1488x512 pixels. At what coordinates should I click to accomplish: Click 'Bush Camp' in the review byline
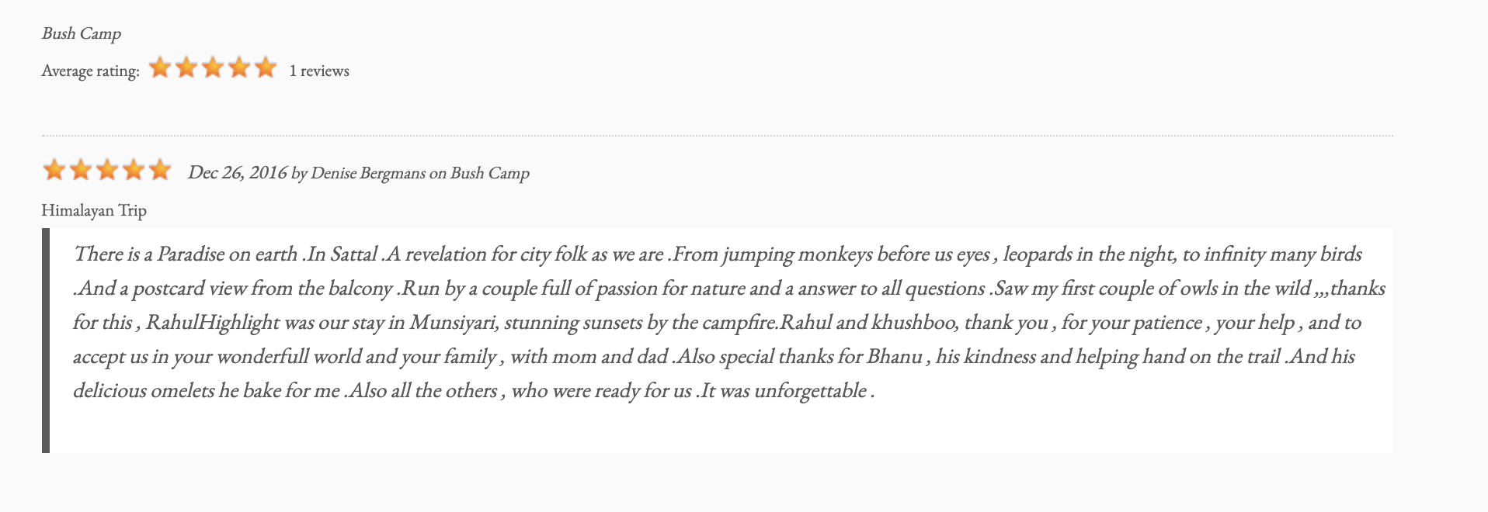(490, 173)
